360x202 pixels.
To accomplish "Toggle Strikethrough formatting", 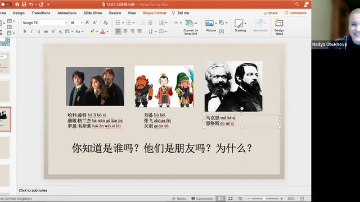I will pyautogui.click(x=46, y=31).
